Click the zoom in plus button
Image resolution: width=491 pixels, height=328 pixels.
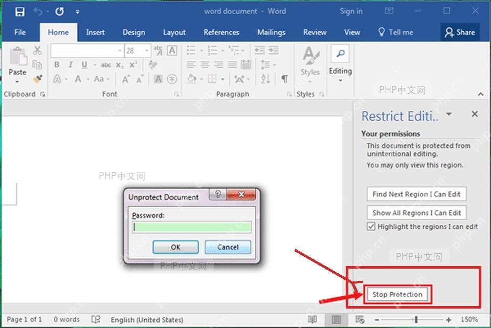point(449,320)
